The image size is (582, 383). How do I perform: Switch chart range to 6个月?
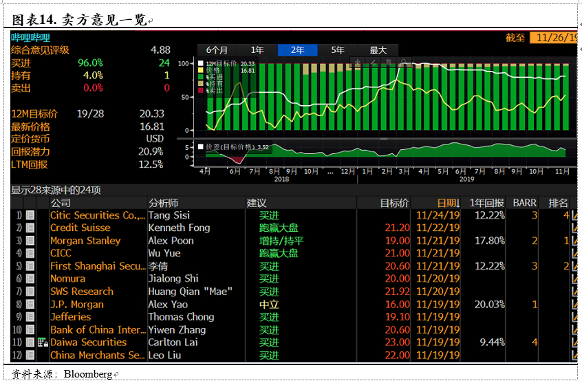tap(217, 50)
